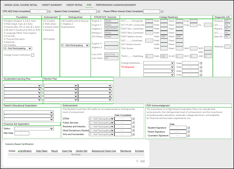
Task: Click Add link for Industry Based Certification
Action: click(x=142, y=161)
